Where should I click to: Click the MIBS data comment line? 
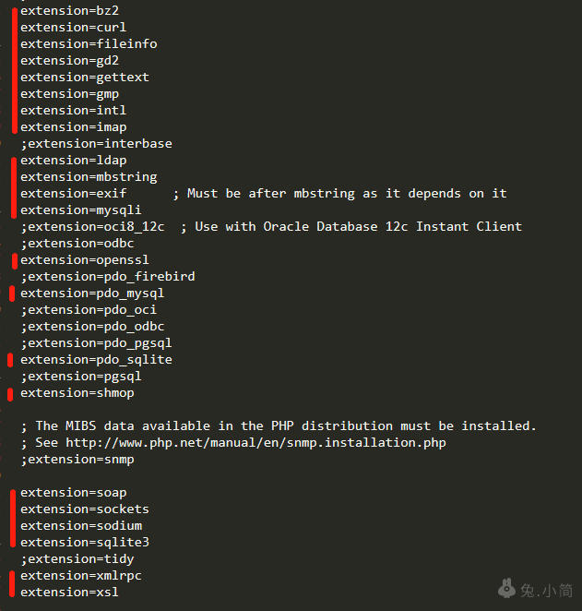(x=278, y=425)
